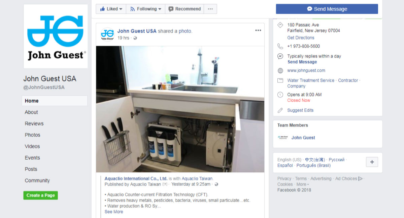Toggle the Liked button dropdown
The width and height of the screenshot is (404, 218).
tap(111, 9)
